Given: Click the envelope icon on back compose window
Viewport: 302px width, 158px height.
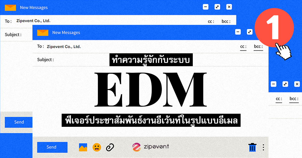Looking at the screenshot, I should tap(11, 7).
